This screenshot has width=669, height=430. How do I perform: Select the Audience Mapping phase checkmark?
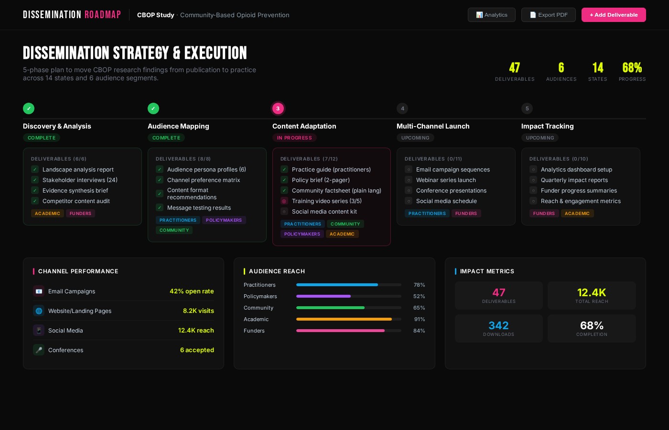click(x=153, y=108)
